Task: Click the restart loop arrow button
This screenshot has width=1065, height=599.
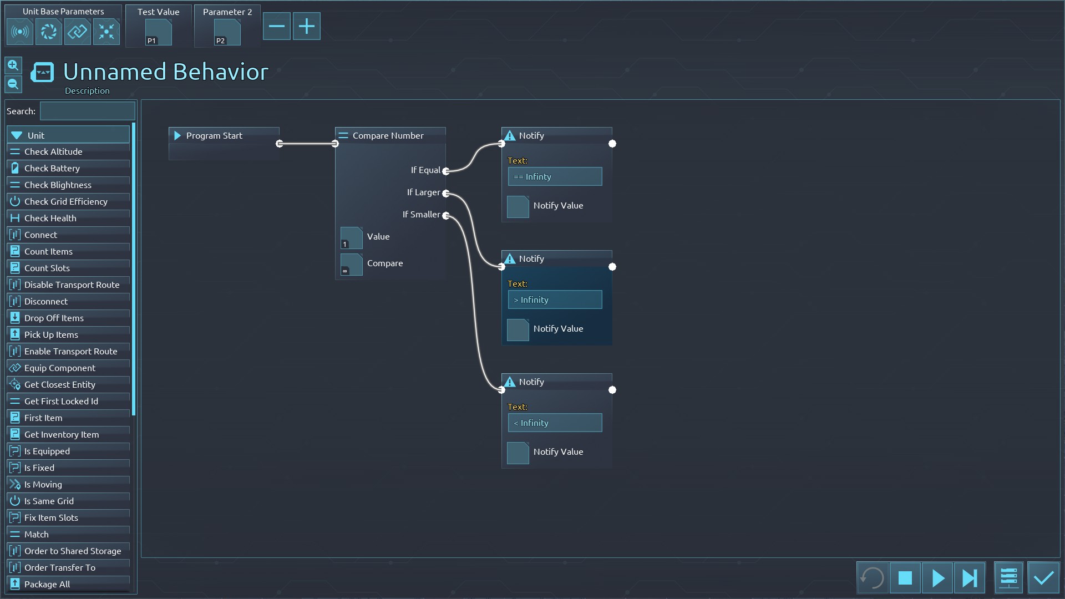Action: pyautogui.click(x=872, y=578)
